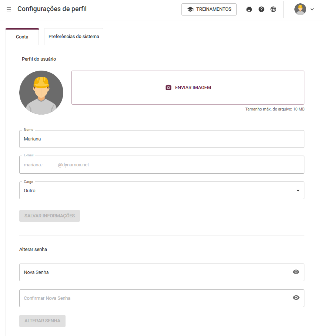Open the hamburger navigation menu

tap(9, 9)
